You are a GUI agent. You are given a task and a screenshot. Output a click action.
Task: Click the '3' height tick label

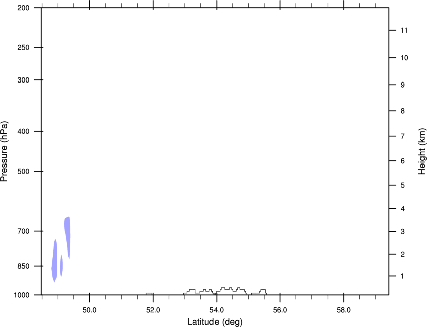coord(402,231)
